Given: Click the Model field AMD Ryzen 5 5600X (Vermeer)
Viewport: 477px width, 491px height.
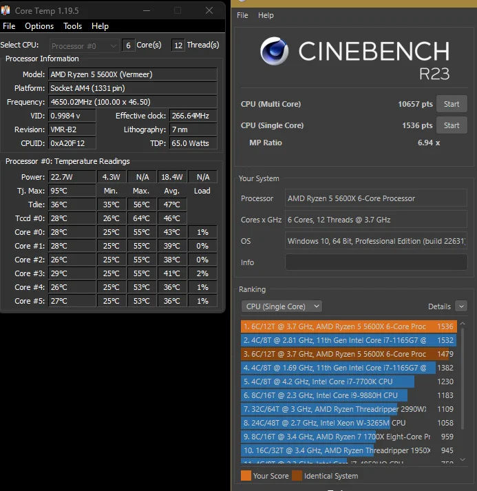Looking at the screenshot, I should (x=133, y=74).
